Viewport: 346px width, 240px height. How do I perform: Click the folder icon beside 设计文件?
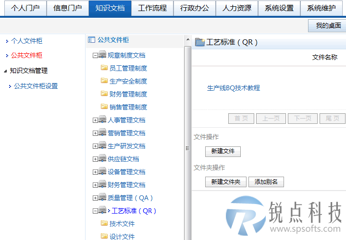[x=104, y=236]
